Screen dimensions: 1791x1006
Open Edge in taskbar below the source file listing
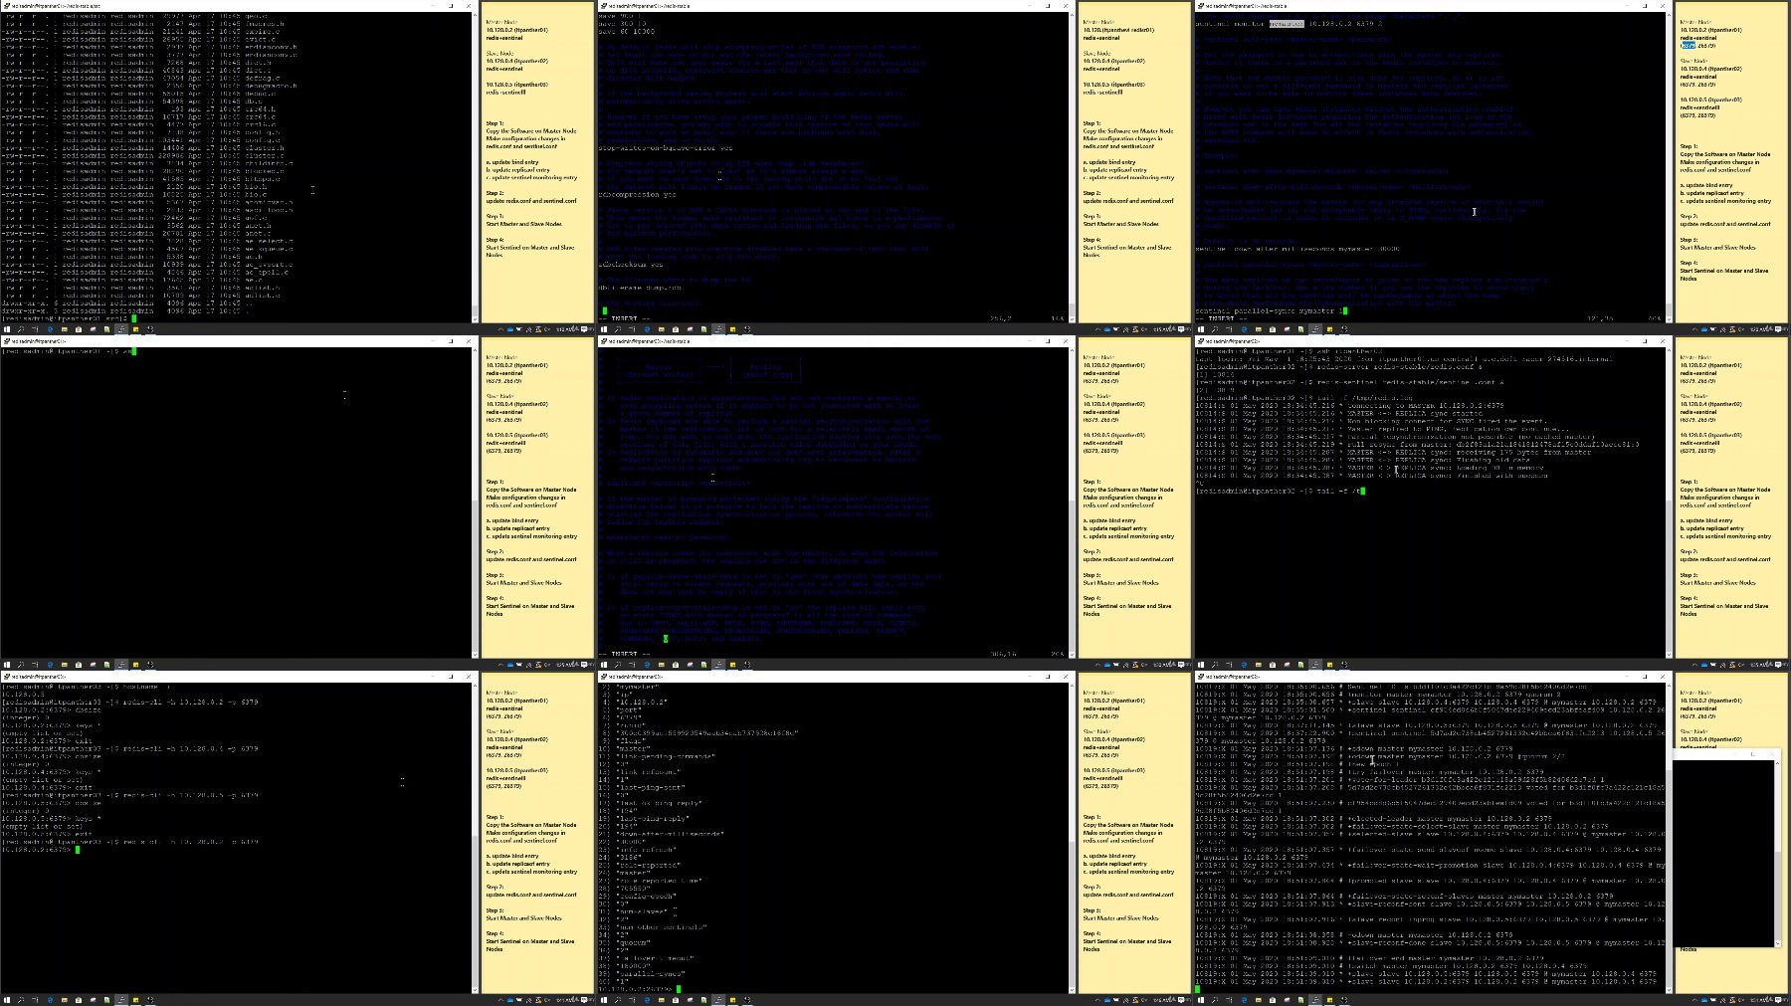[x=50, y=329]
